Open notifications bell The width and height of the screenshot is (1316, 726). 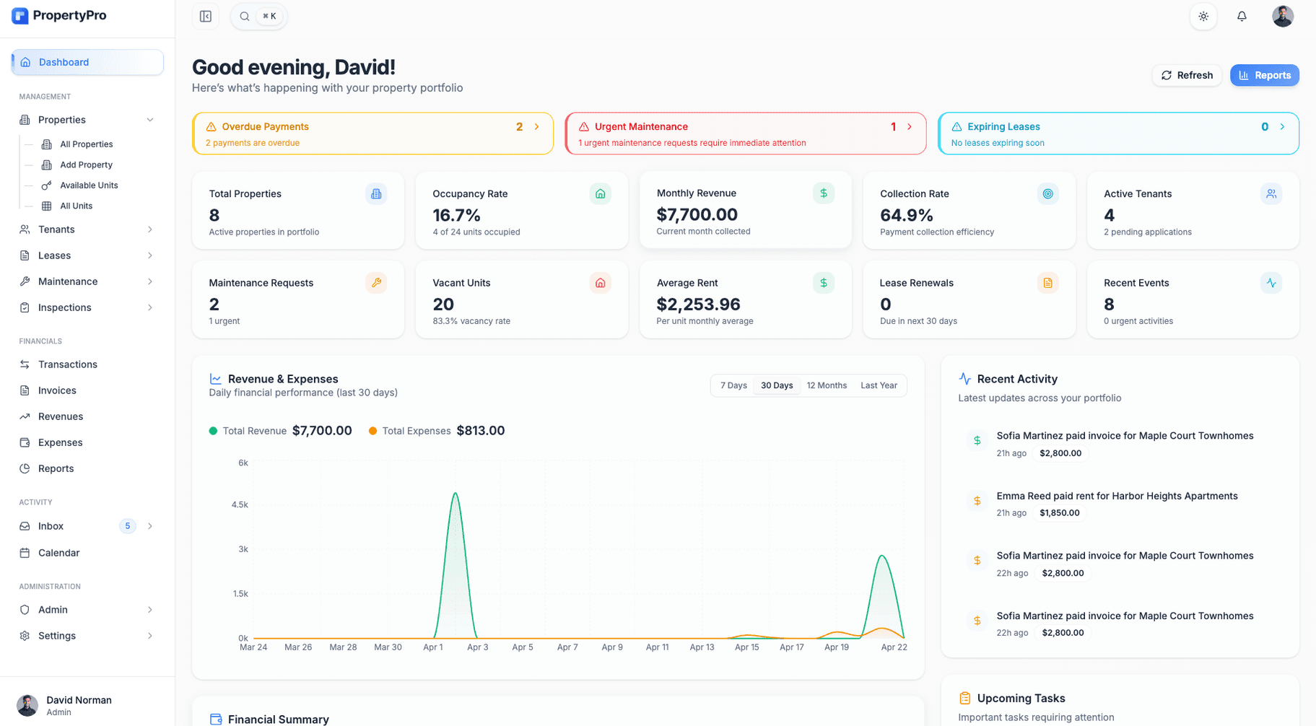(x=1242, y=16)
